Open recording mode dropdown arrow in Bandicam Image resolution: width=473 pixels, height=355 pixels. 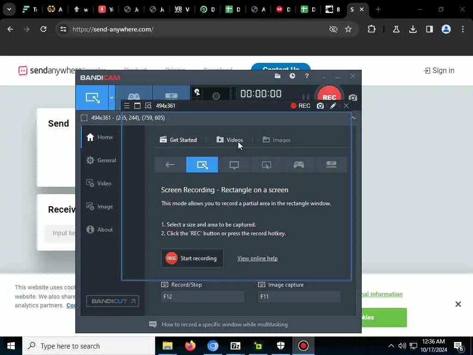coord(112,98)
